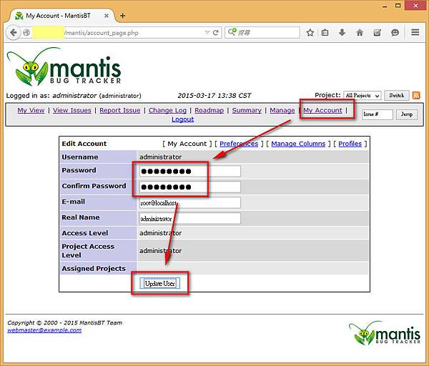Open the bookmarks list icon

[325, 33]
